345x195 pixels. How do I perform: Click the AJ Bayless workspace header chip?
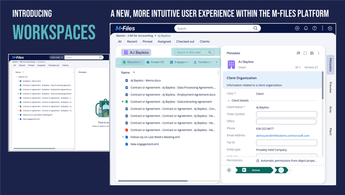pos(136,52)
